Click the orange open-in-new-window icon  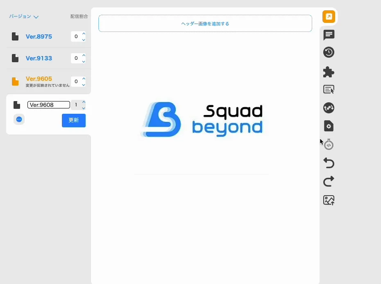tap(329, 16)
